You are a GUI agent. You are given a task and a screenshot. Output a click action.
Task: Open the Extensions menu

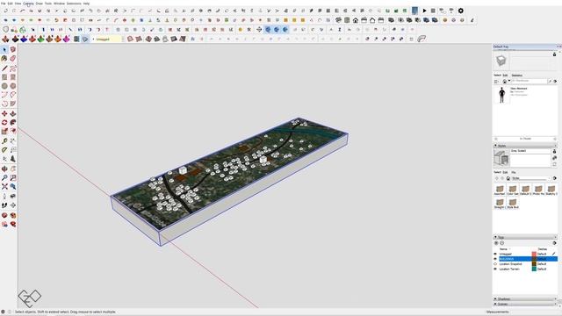pyautogui.click(x=74, y=4)
